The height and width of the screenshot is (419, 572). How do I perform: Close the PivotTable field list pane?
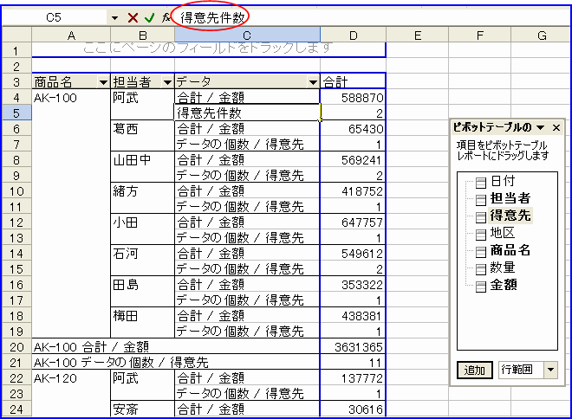tap(556, 127)
